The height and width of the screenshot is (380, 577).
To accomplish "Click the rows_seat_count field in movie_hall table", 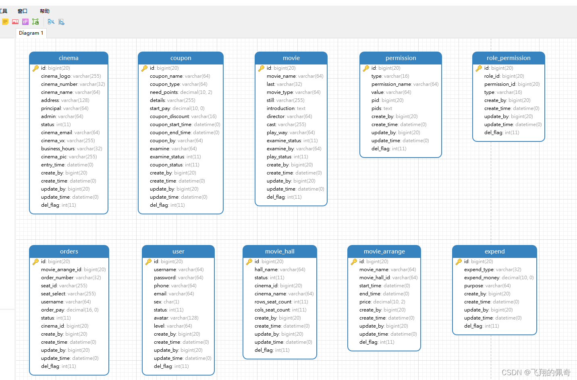I will 281,302.
